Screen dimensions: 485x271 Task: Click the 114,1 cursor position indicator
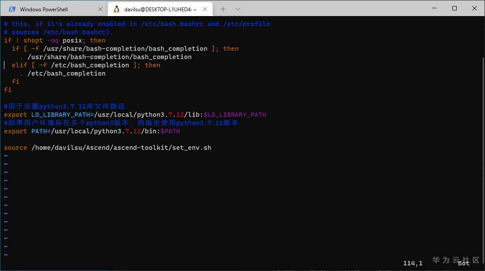click(x=413, y=263)
